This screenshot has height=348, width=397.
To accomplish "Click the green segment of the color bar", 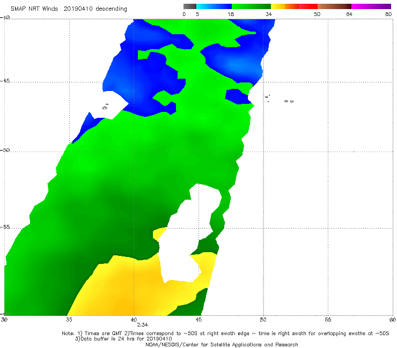I will (x=251, y=6).
